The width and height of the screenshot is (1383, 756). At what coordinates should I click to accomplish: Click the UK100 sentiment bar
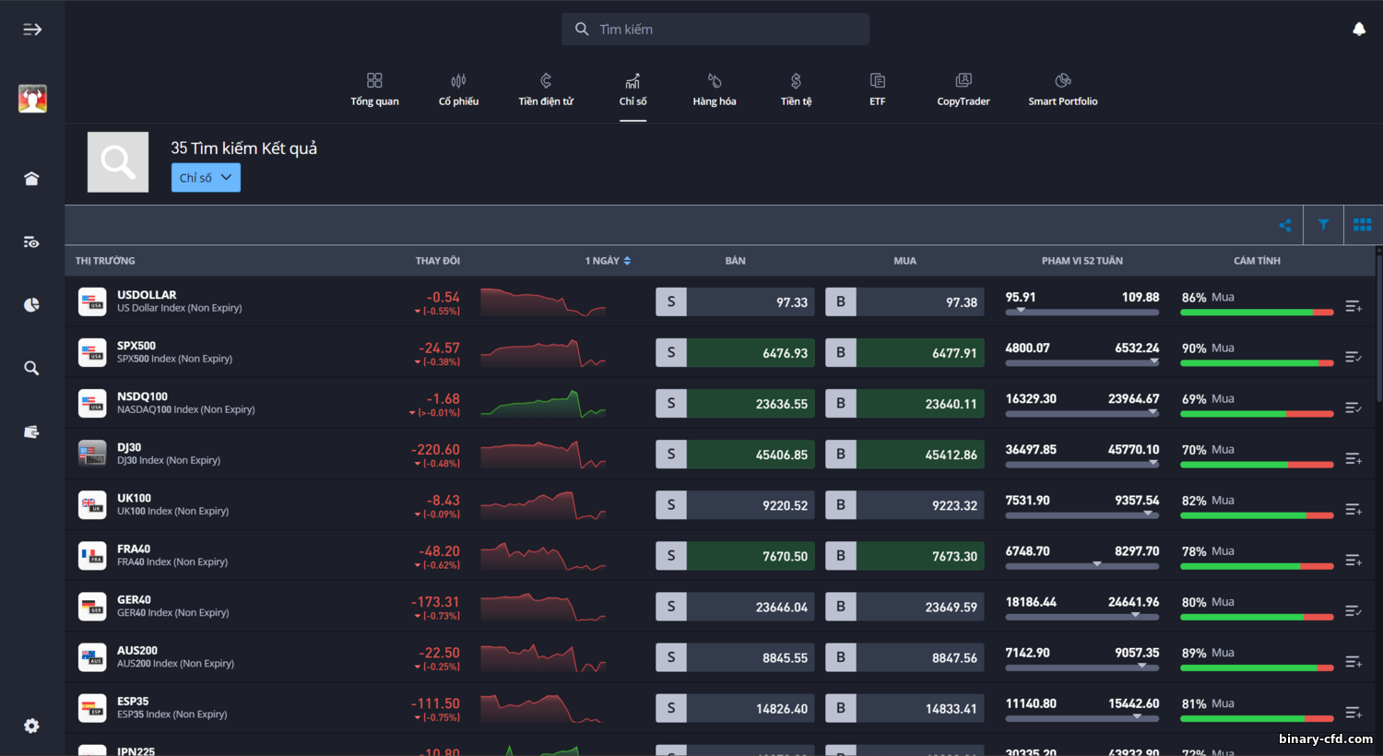[1257, 515]
